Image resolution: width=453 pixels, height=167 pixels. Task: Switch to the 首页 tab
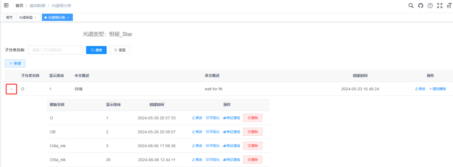click(x=9, y=18)
